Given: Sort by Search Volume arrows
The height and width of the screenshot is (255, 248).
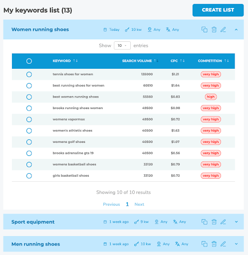Looking at the screenshot, I should click(x=156, y=61).
